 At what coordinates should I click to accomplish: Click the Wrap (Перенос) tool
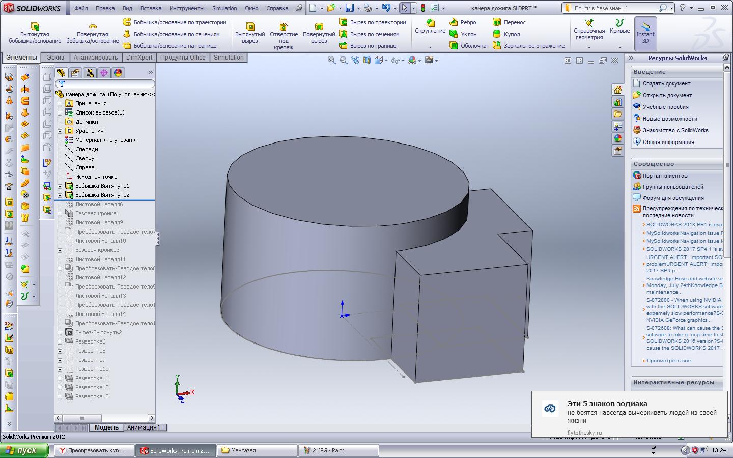pos(509,22)
